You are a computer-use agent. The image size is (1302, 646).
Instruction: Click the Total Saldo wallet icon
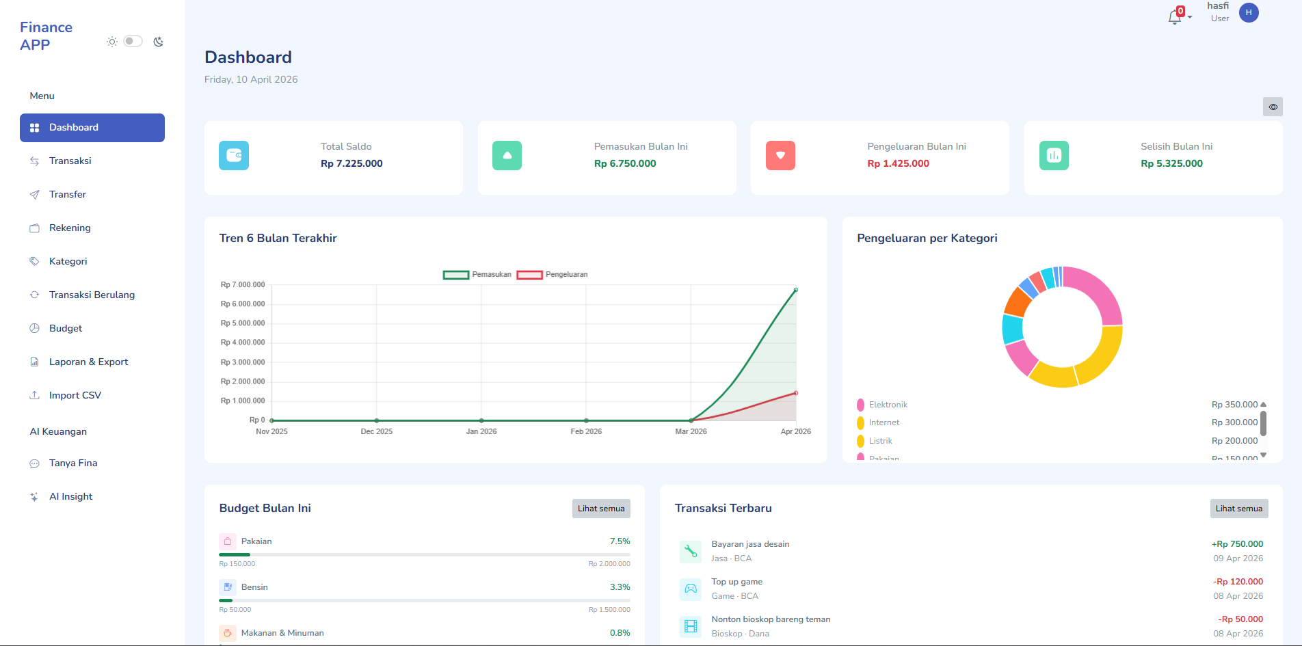pos(234,156)
